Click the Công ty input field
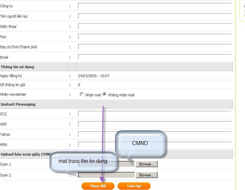Viewport: 245px width, 190px height. tap(154, 6)
